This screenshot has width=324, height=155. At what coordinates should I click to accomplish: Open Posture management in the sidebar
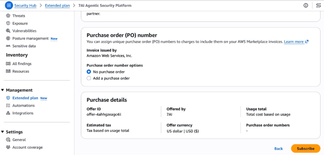tap(30, 38)
